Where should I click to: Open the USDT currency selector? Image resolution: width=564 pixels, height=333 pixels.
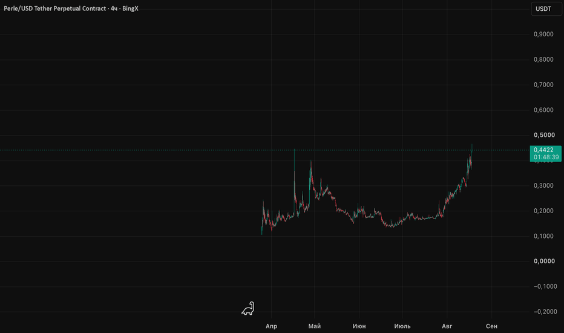546,8
